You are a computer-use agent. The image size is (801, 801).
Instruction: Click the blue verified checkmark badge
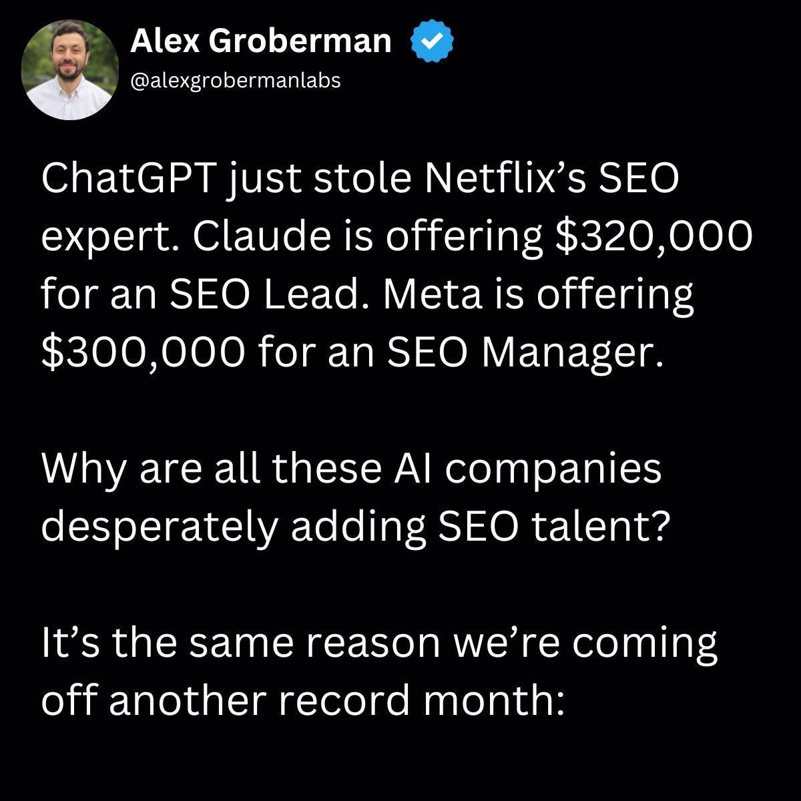432,41
